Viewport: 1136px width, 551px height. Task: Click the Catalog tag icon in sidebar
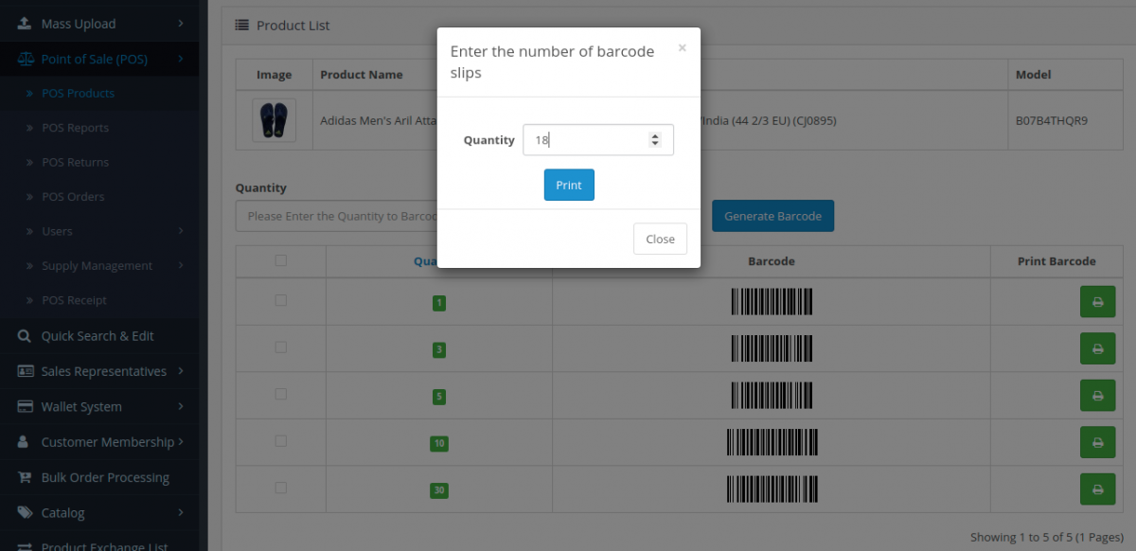pos(24,512)
